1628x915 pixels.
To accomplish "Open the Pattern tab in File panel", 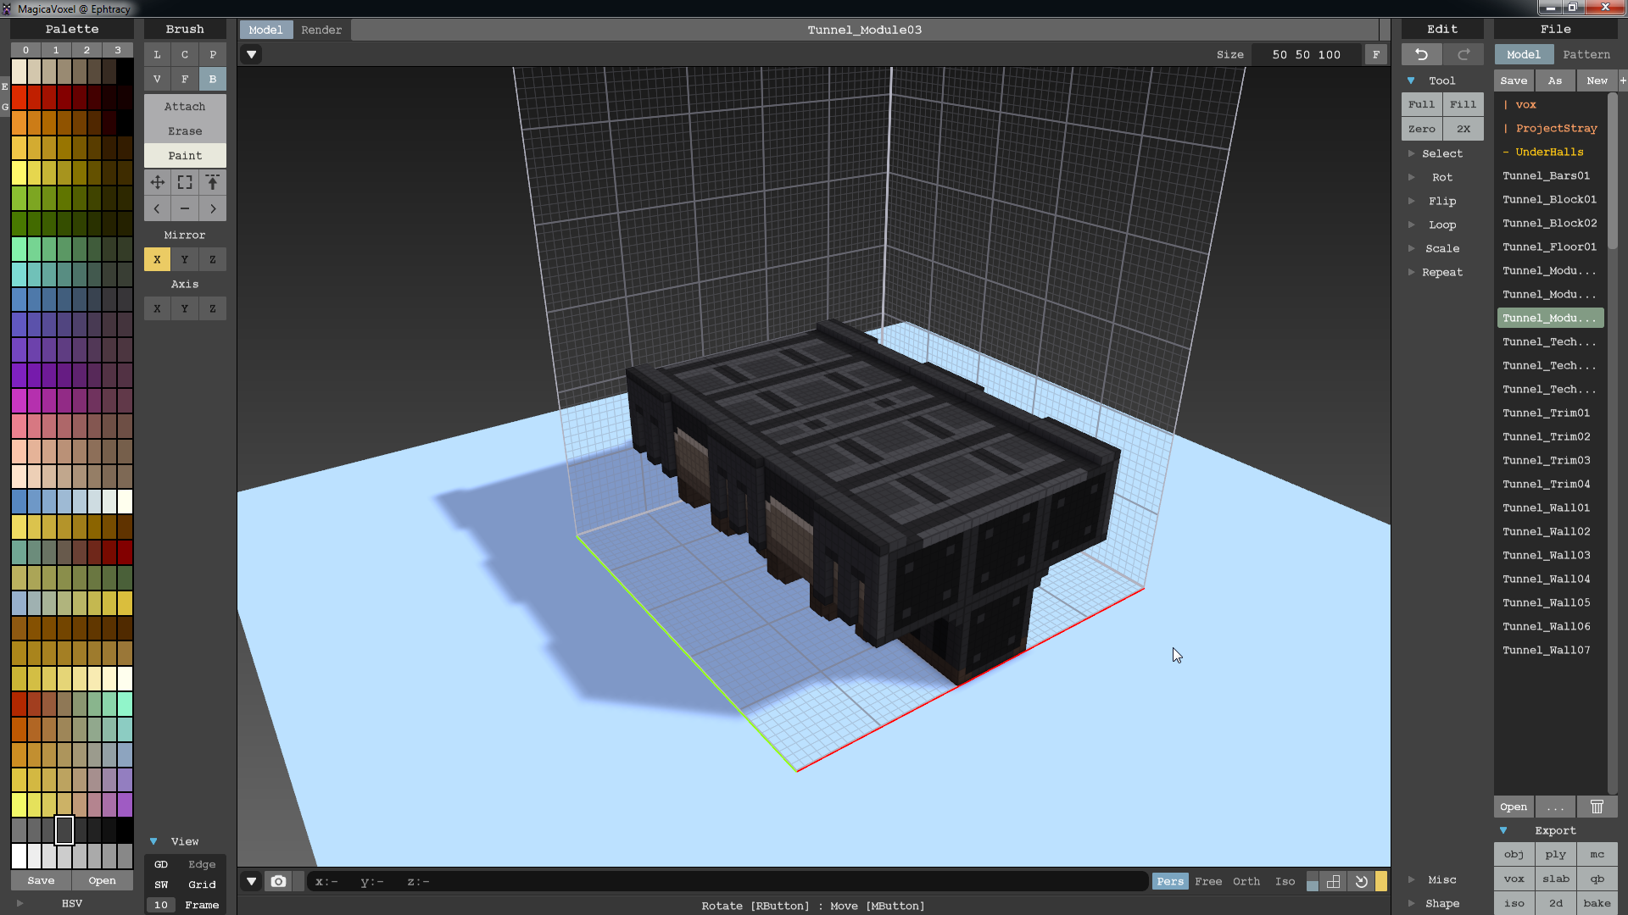I will pos(1586,54).
